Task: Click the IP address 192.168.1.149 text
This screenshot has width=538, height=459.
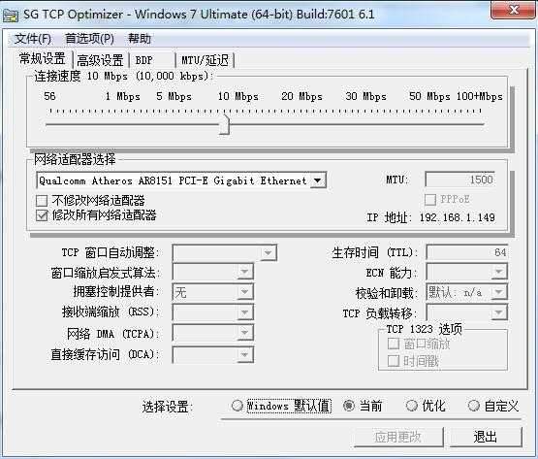Action: (x=457, y=217)
